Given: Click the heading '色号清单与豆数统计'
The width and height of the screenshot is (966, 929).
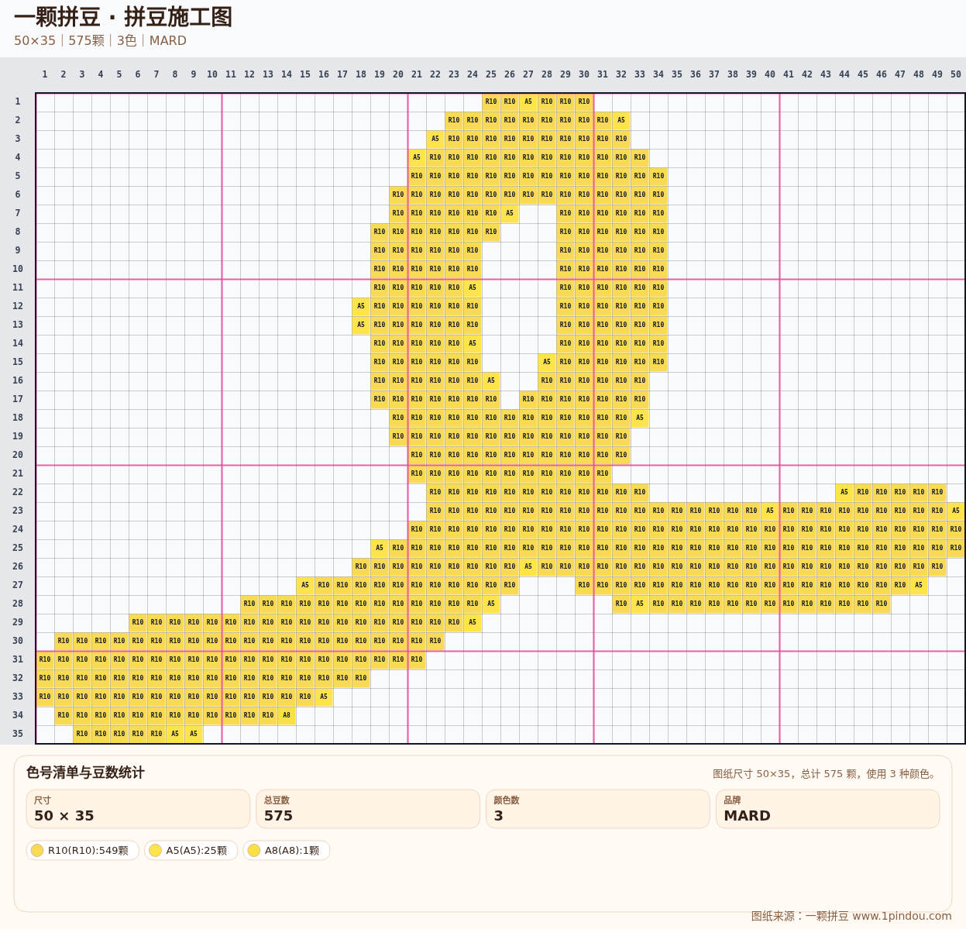Looking at the screenshot, I should (x=85, y=772).
